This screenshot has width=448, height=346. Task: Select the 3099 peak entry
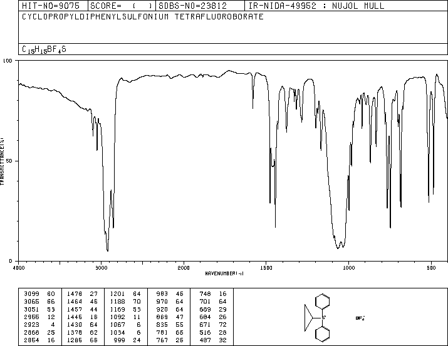(39, 294)
